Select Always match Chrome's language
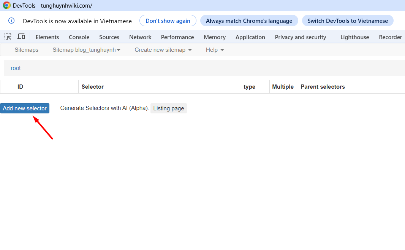The height and width of the screenshot is (250, 405). (249, 21)
